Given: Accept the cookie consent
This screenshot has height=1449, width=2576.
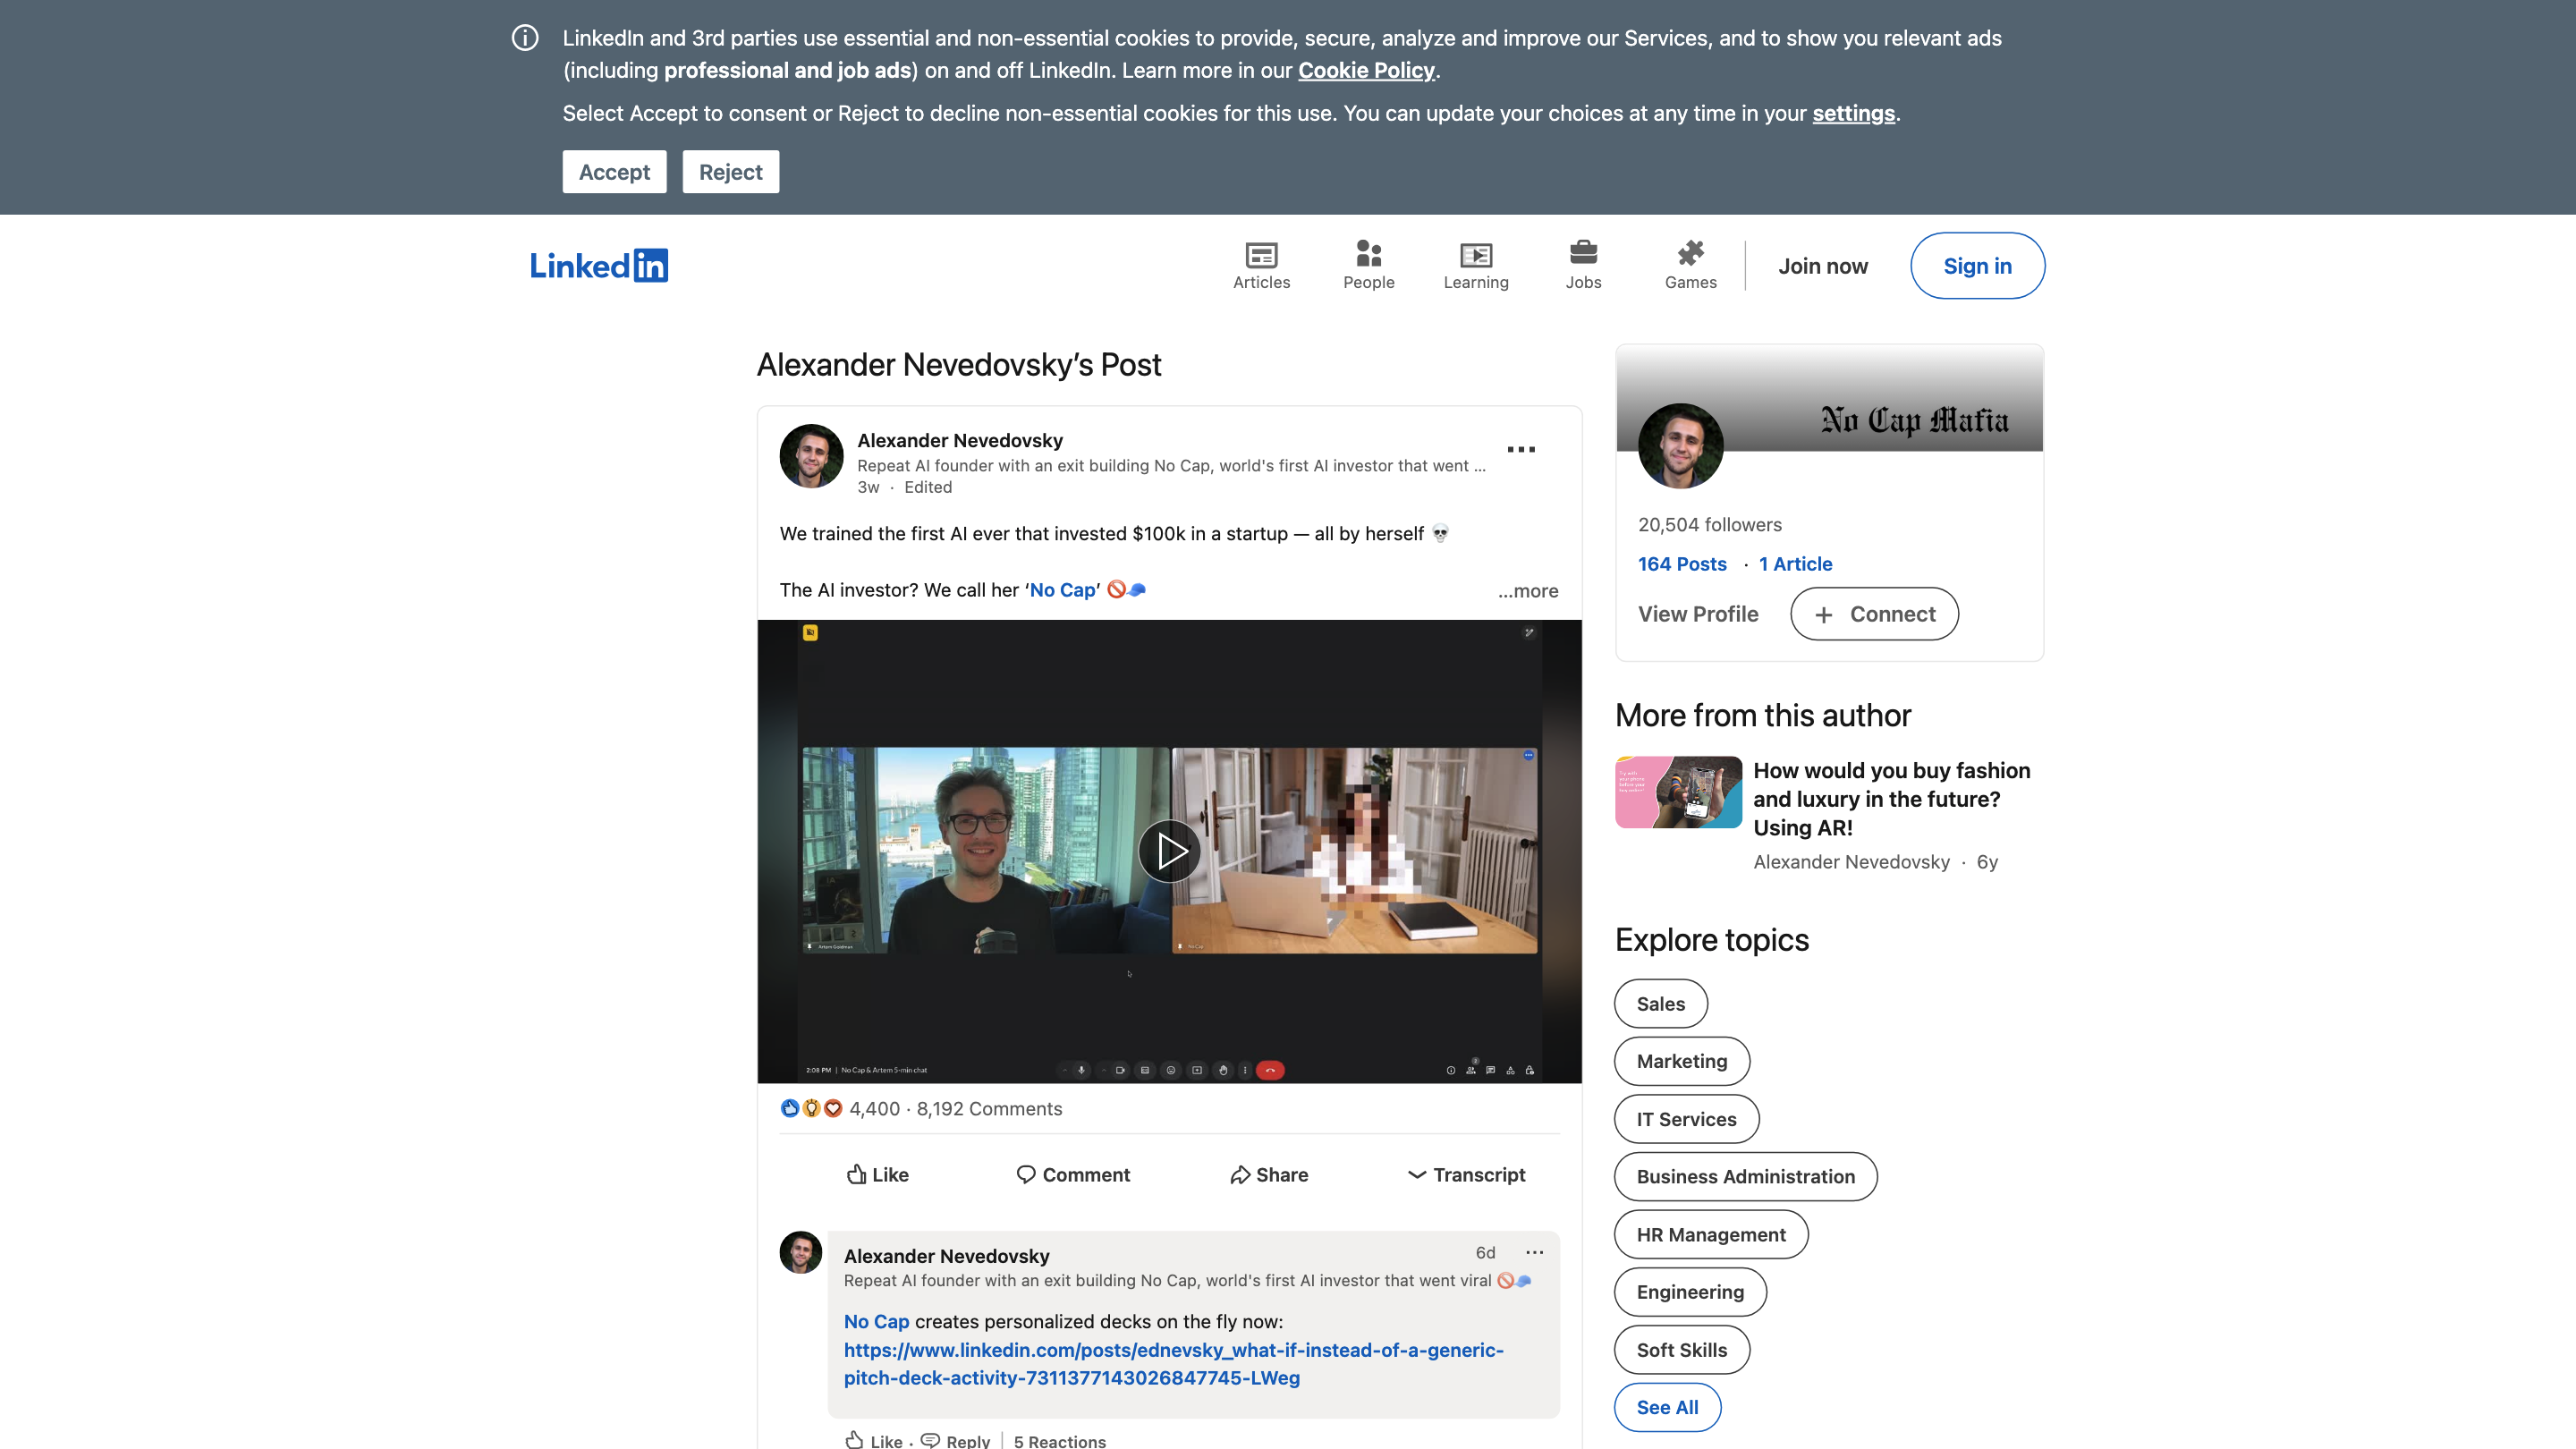Looking at the screenshot, I should (x=614, y=172).
